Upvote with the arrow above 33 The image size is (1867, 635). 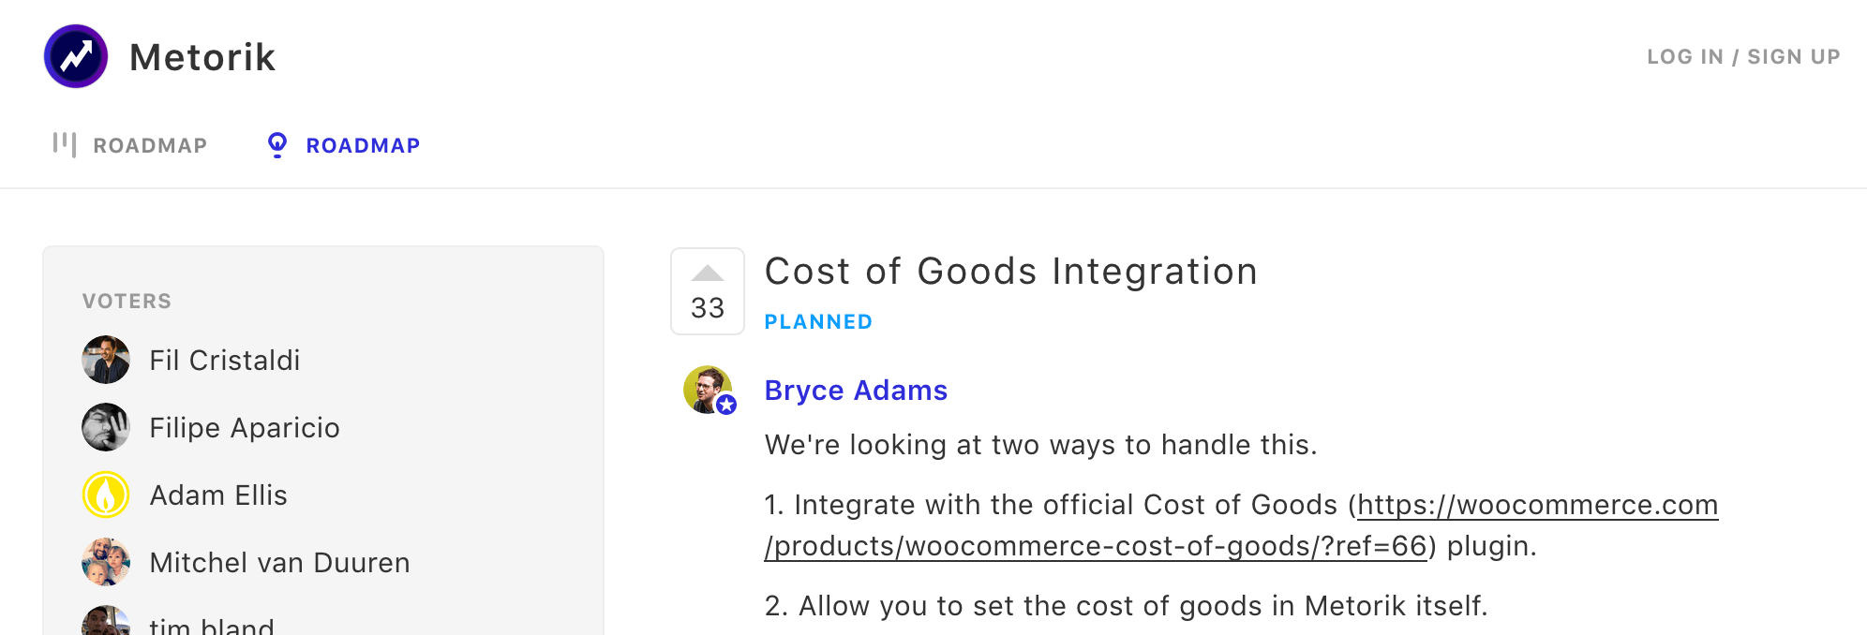tap(708, 273)
